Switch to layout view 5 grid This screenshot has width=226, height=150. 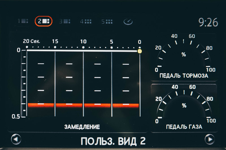[x=107, y=22]
